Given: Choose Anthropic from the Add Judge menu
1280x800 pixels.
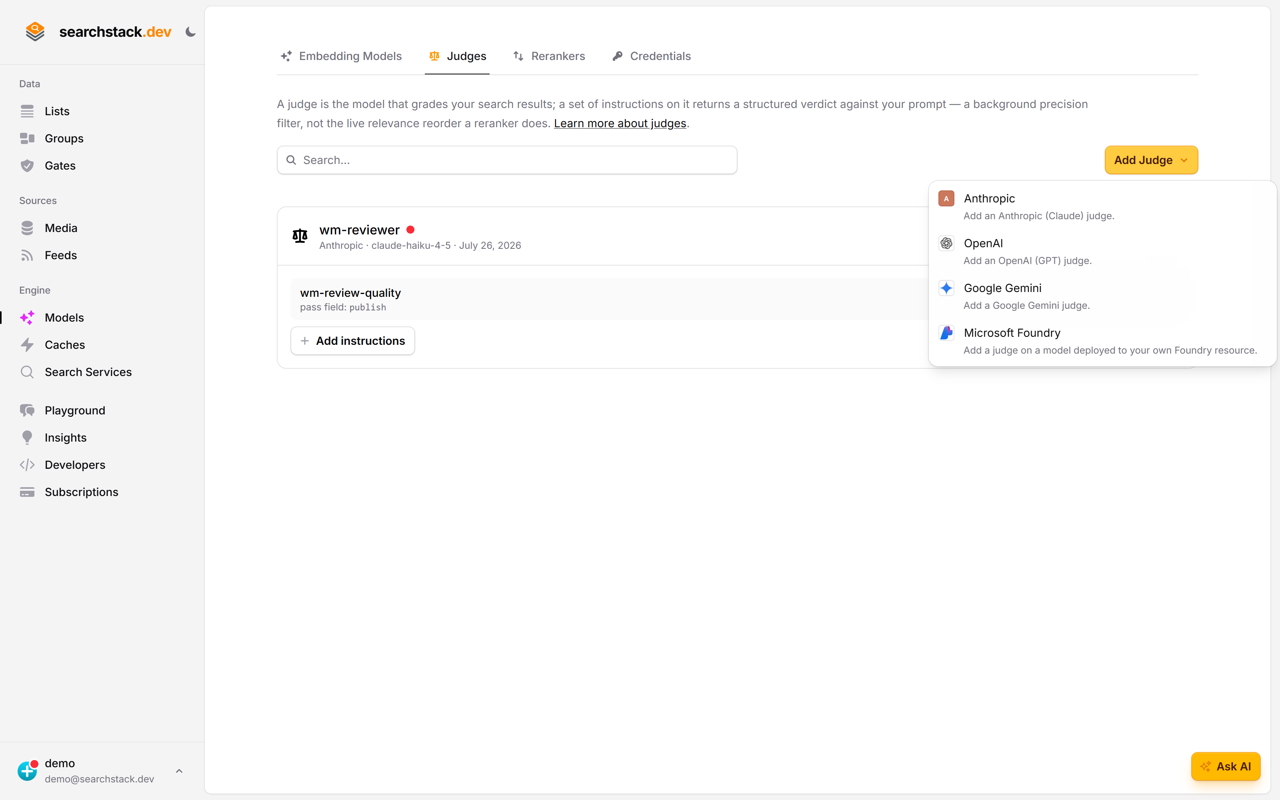Looking at the screenshot, I should pos(1102,206).
